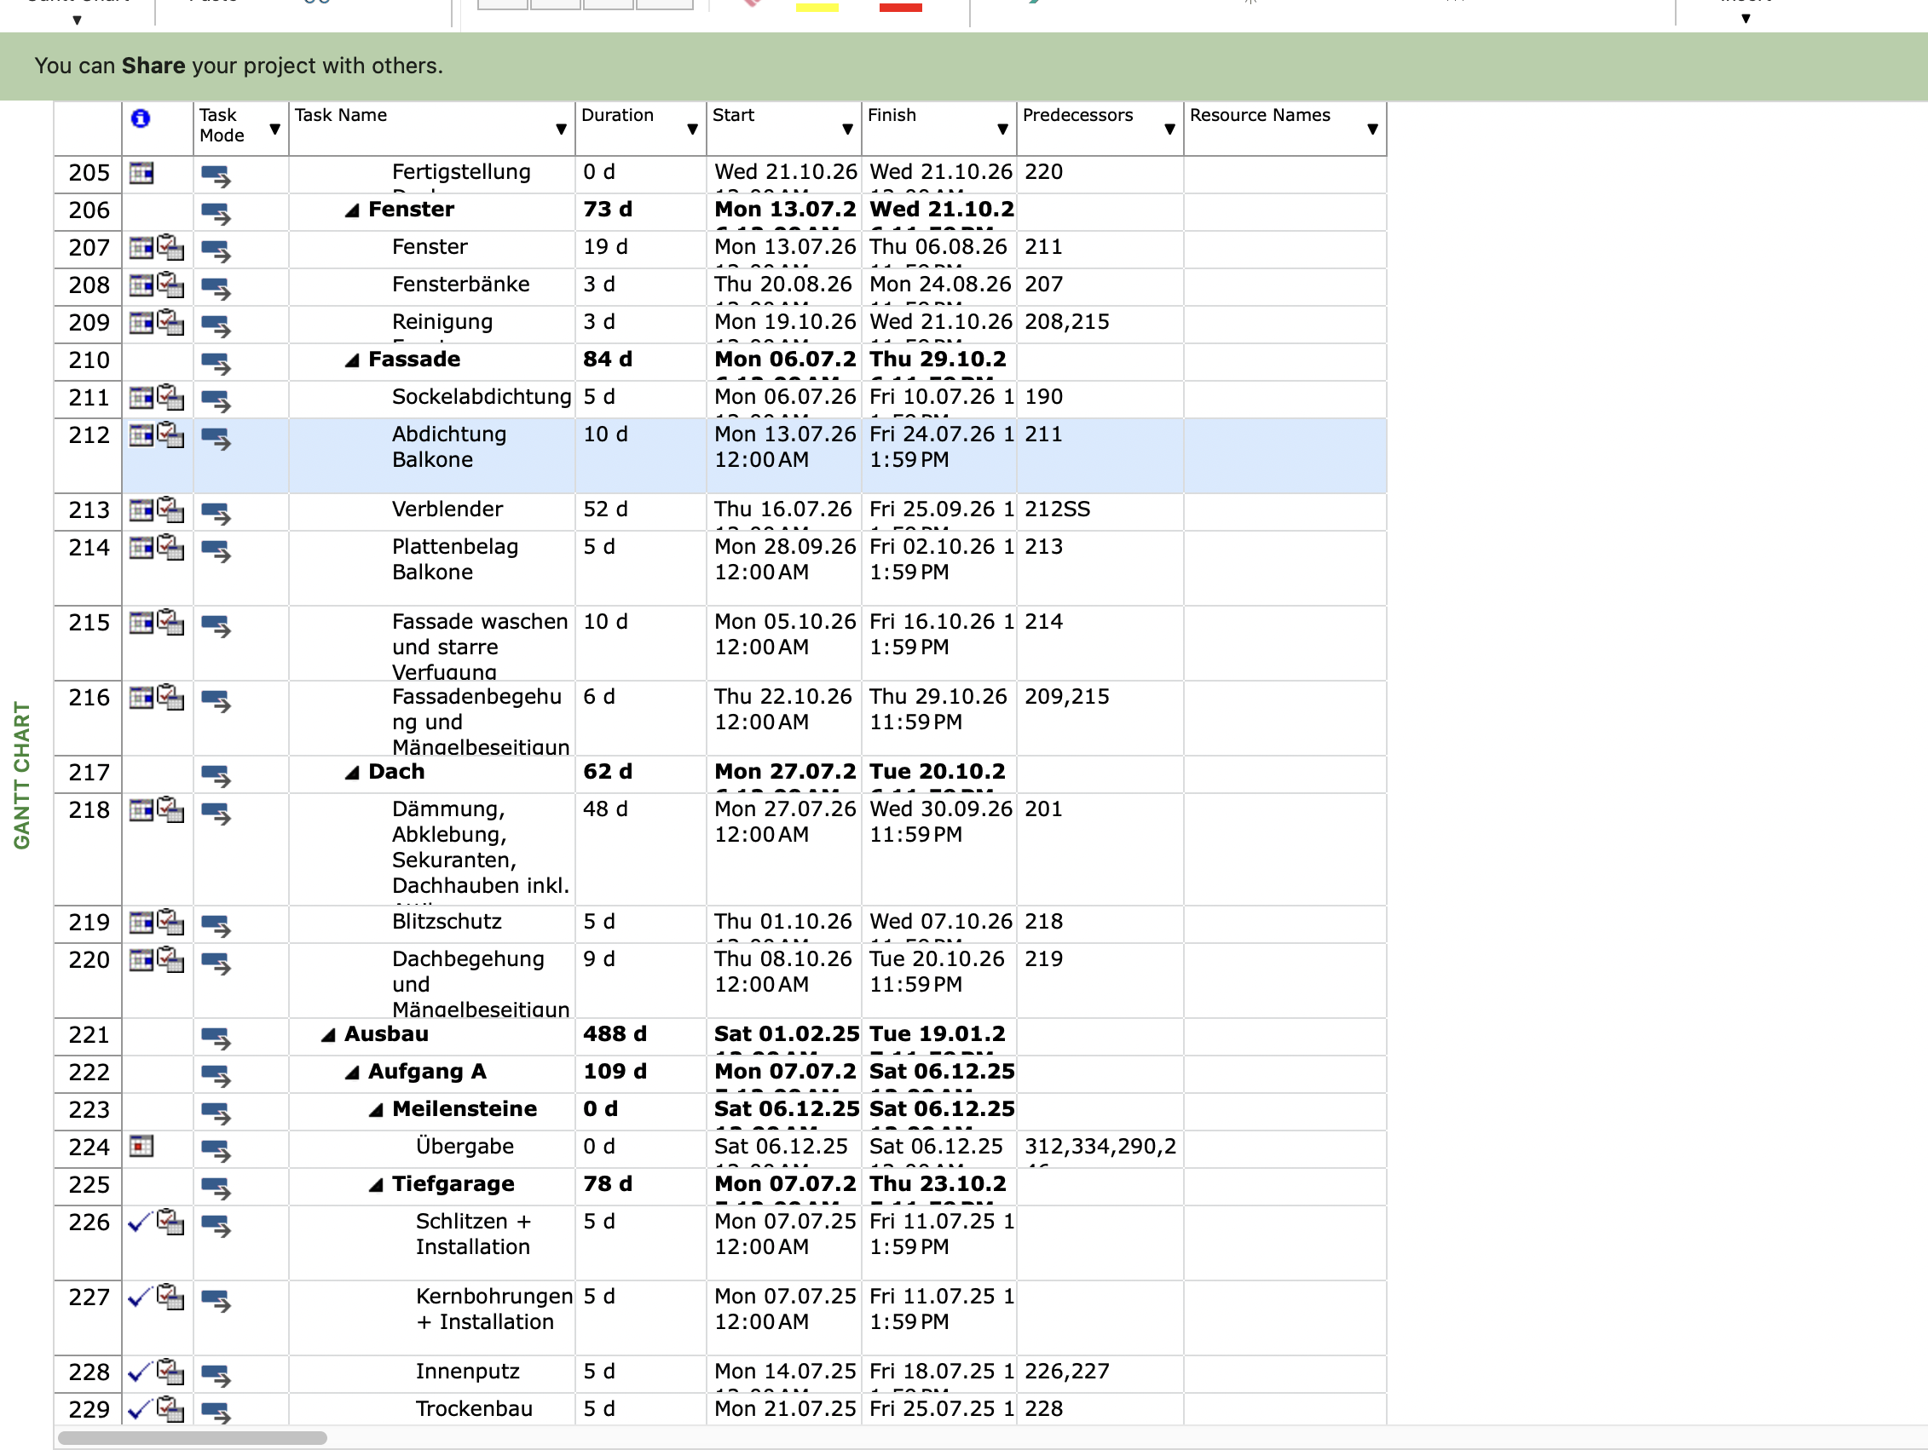The height and width of the screenshot is (1450, 1928).
Task: Click the GANTT CHART side label
Action: pyautogui.click(x=22, y=774)
